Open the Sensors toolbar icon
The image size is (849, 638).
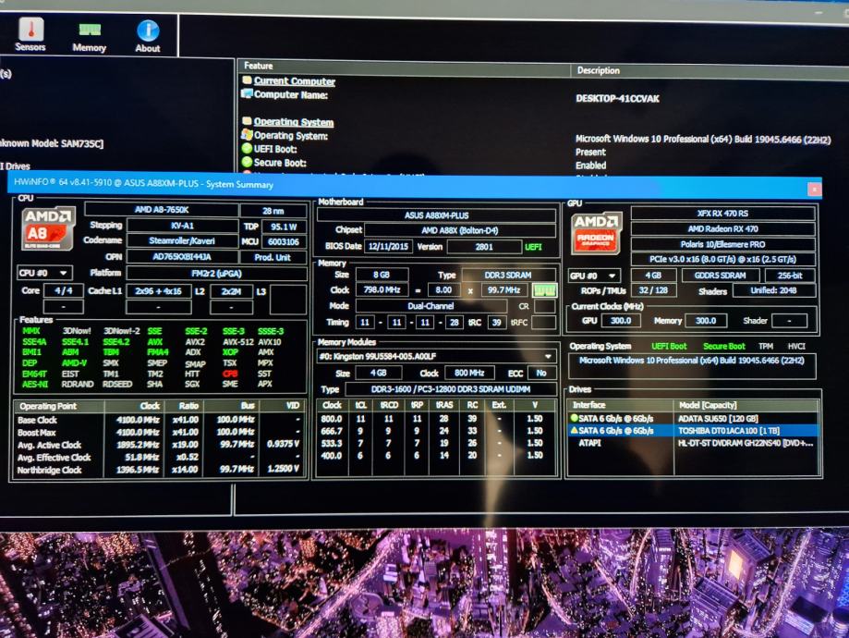click(30, 34)
